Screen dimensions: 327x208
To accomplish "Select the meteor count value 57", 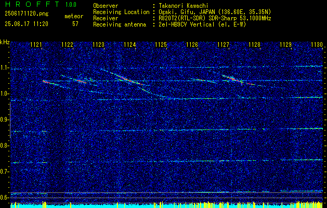I will pos(75,24).
